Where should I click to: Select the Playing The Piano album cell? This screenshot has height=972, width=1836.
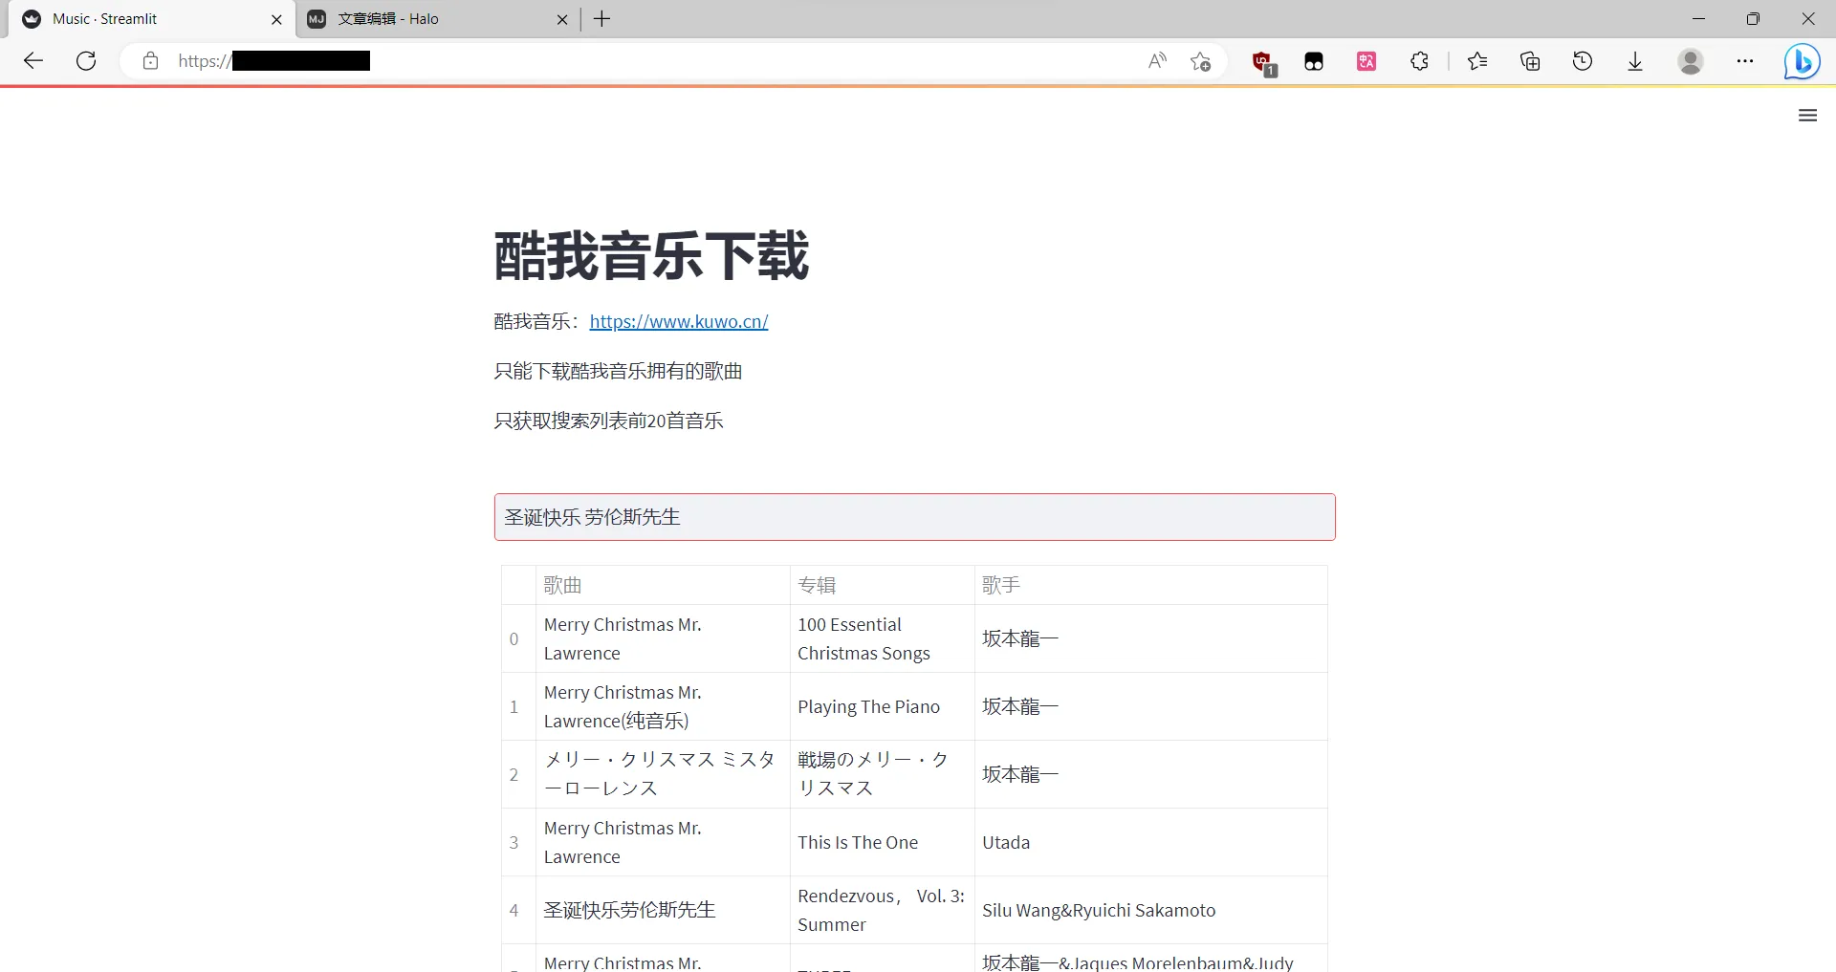click(882, 706)
